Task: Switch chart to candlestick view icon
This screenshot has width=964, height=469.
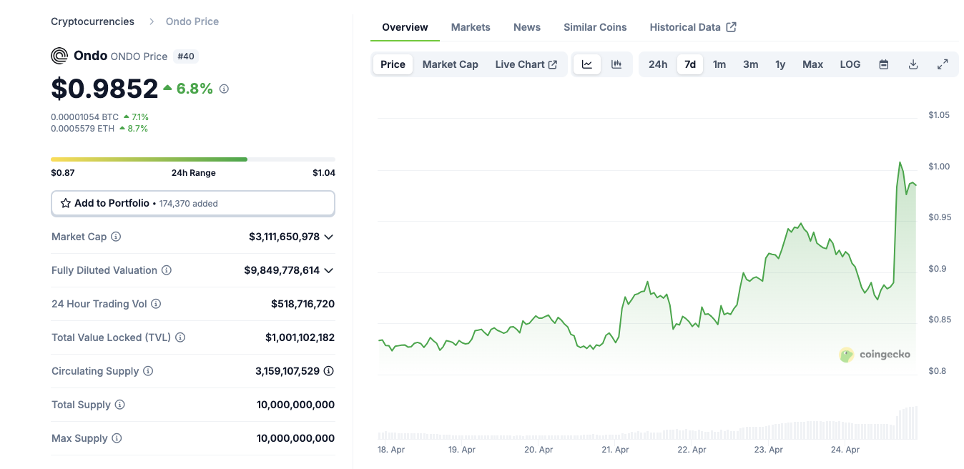Action: 616,64
